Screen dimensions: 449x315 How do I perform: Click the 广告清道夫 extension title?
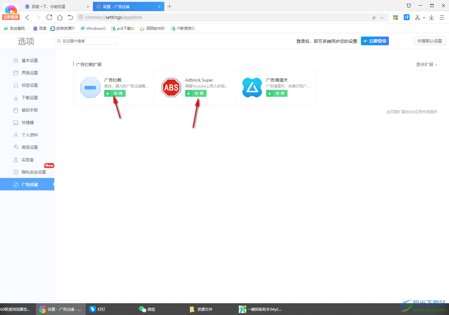tap(277, 80)
